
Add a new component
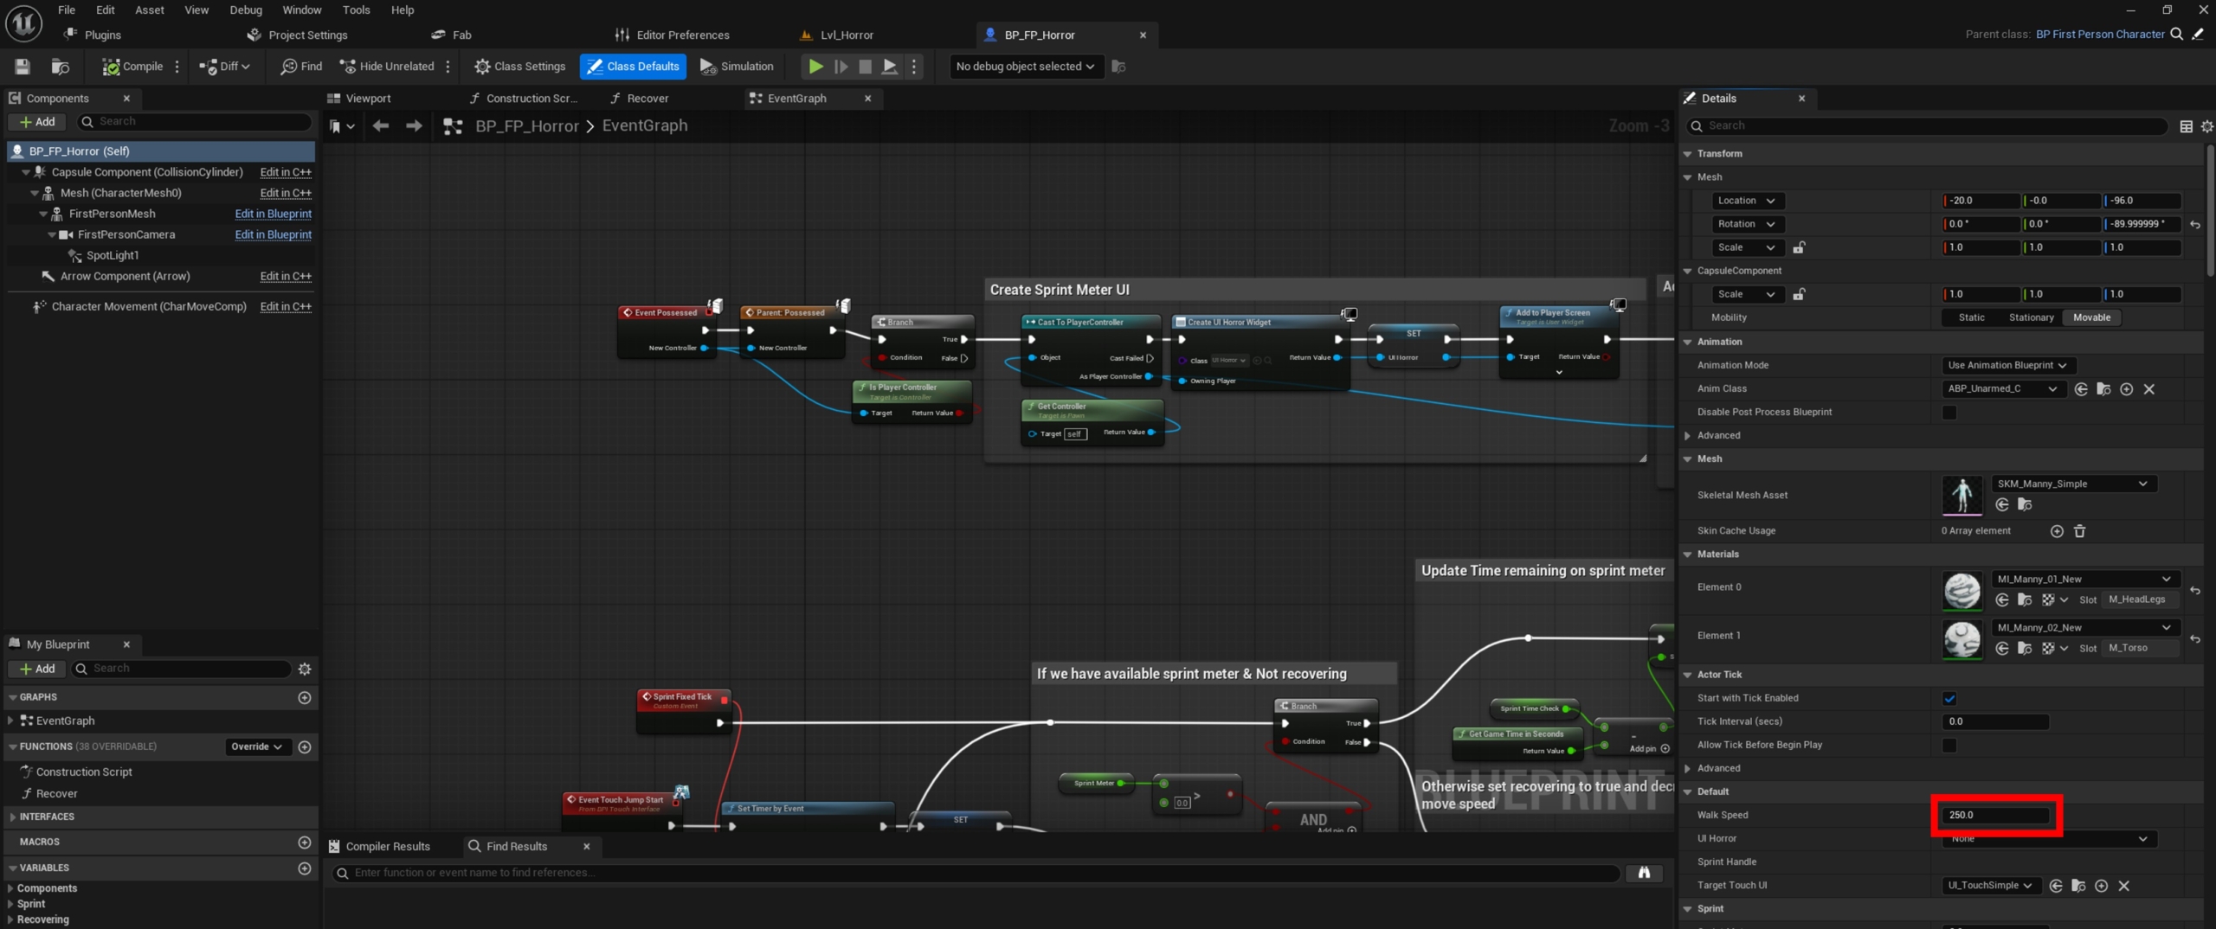pos(37,122)
